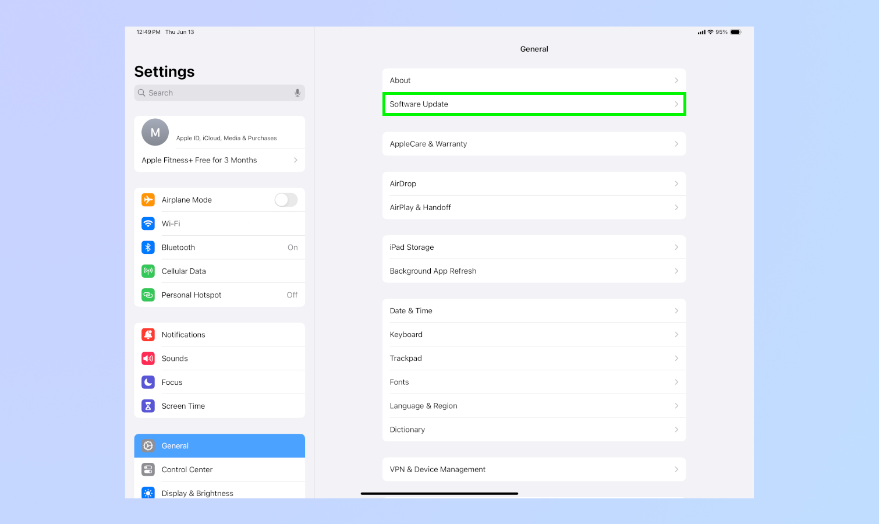Tap the Screen Time hourglass icon
This screenshot has width=879, height=524.
click(148, 406)
